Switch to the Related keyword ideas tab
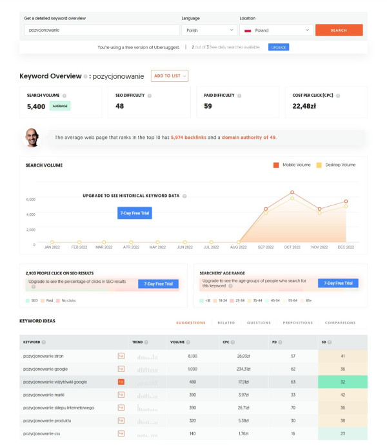Viewport: 387px width, 445px height. 226,323
